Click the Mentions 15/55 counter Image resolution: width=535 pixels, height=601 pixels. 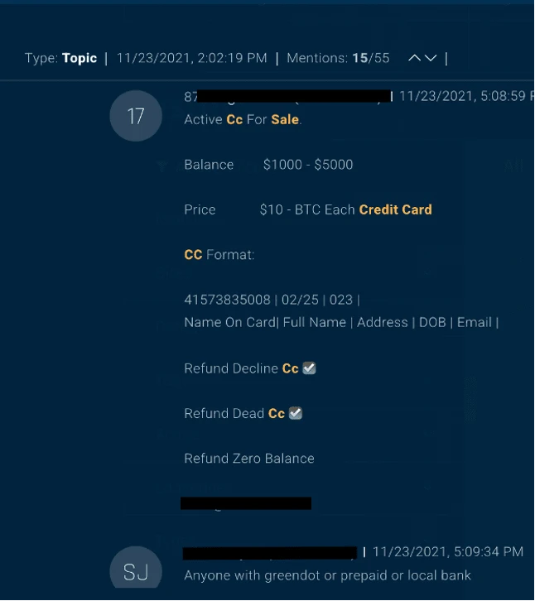[x=338, y=58]
